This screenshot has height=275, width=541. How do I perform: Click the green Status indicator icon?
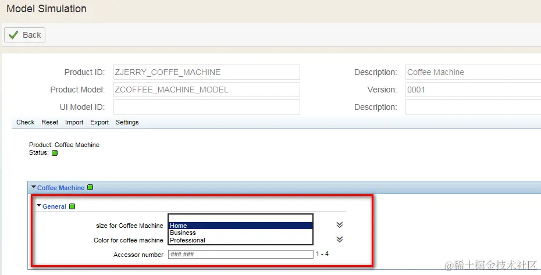pyautogui.click(x=55, y=153)
